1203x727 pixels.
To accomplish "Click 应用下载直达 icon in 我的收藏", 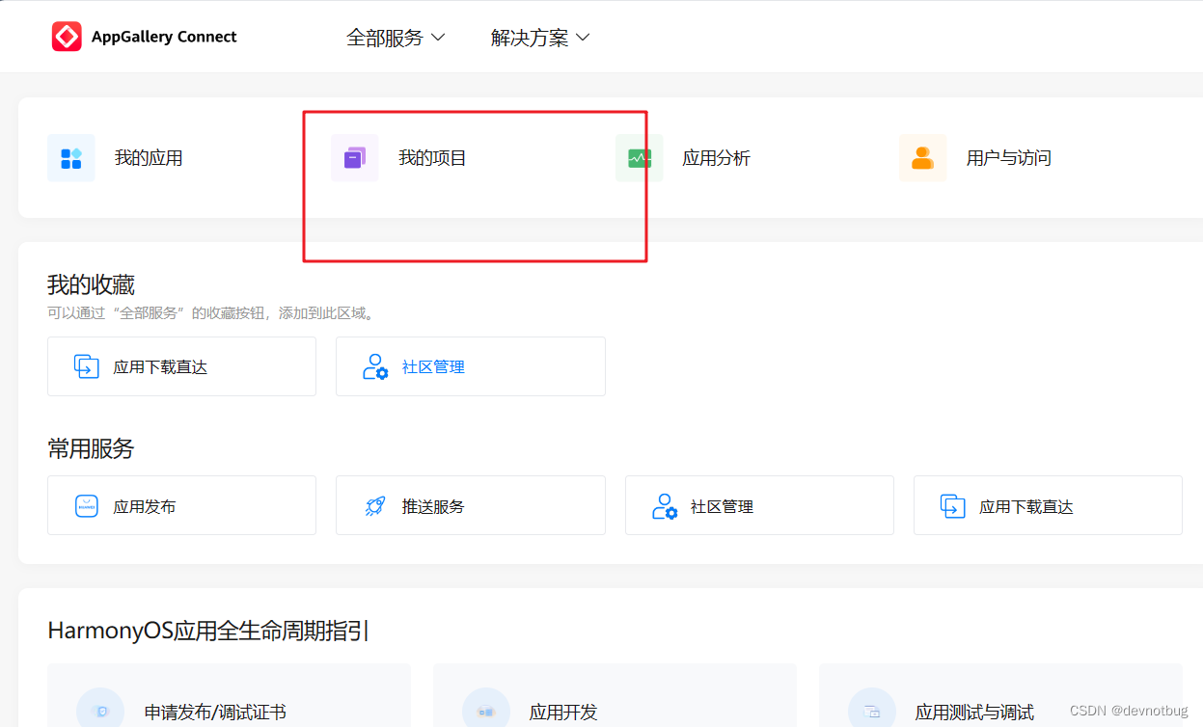I will tap(87, 366).
